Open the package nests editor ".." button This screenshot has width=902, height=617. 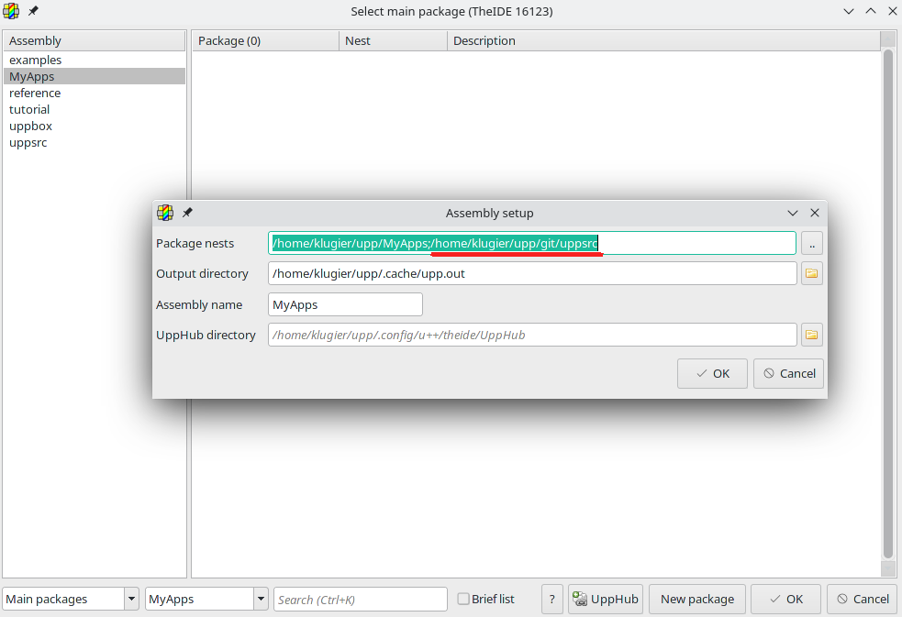811,243
